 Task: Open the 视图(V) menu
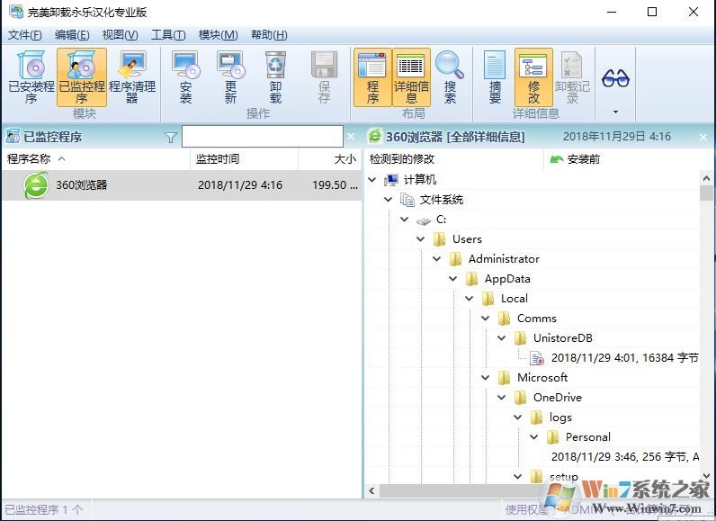click(x=120, y=35)
